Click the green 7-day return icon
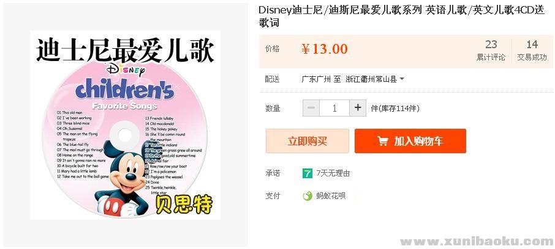Image resolution: width=555 pixels, height=249 pixels. click(x=308, y=173)
